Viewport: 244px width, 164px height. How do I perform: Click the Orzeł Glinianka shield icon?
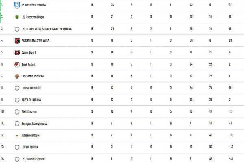coord(17,100)
